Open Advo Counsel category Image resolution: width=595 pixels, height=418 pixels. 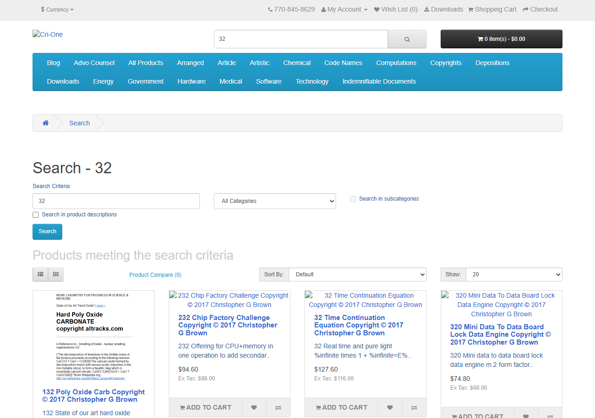pyautogui.click(x=94, y=63)
